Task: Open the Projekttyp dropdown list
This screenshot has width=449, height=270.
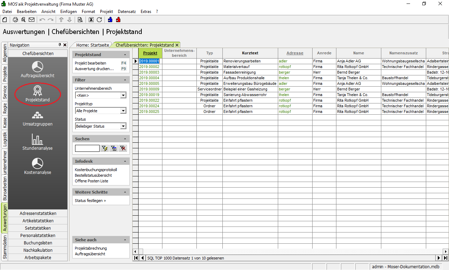Action: 123,111
